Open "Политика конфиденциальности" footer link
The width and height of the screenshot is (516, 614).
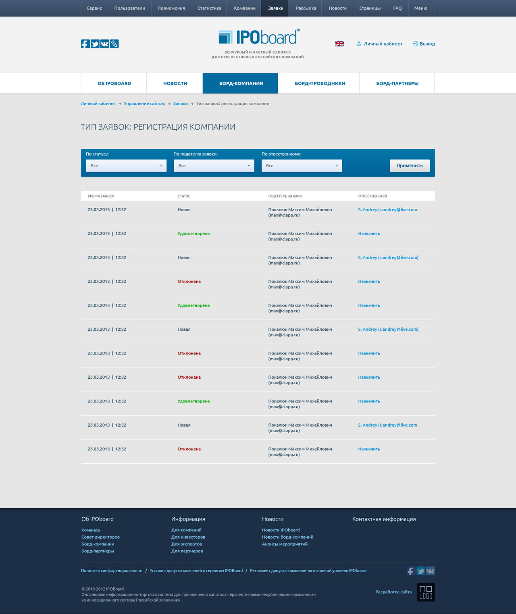click(112, 571)
